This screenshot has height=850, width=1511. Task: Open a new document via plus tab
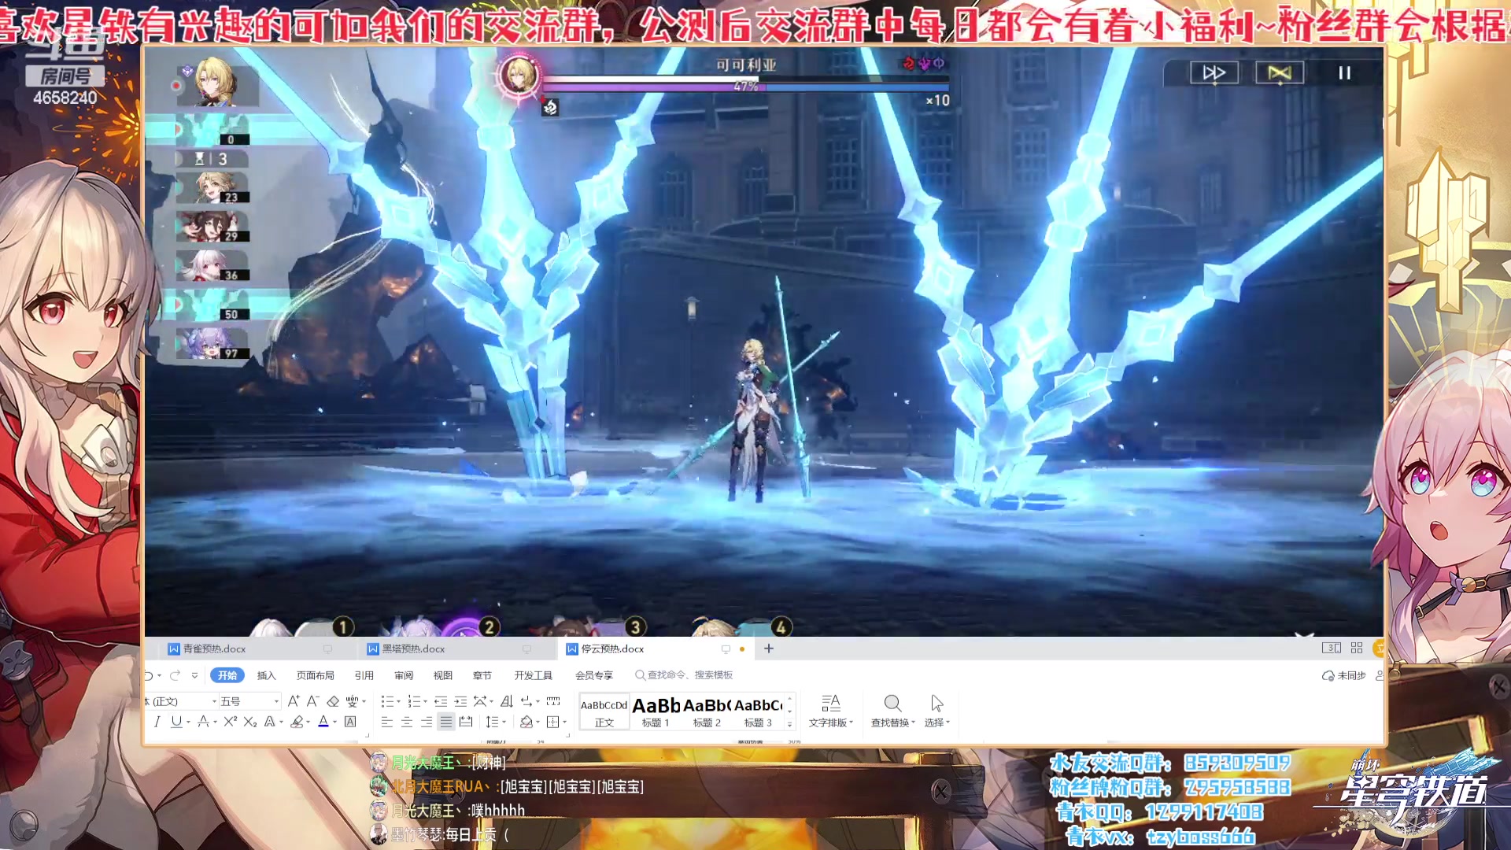(x=769, y=648)
